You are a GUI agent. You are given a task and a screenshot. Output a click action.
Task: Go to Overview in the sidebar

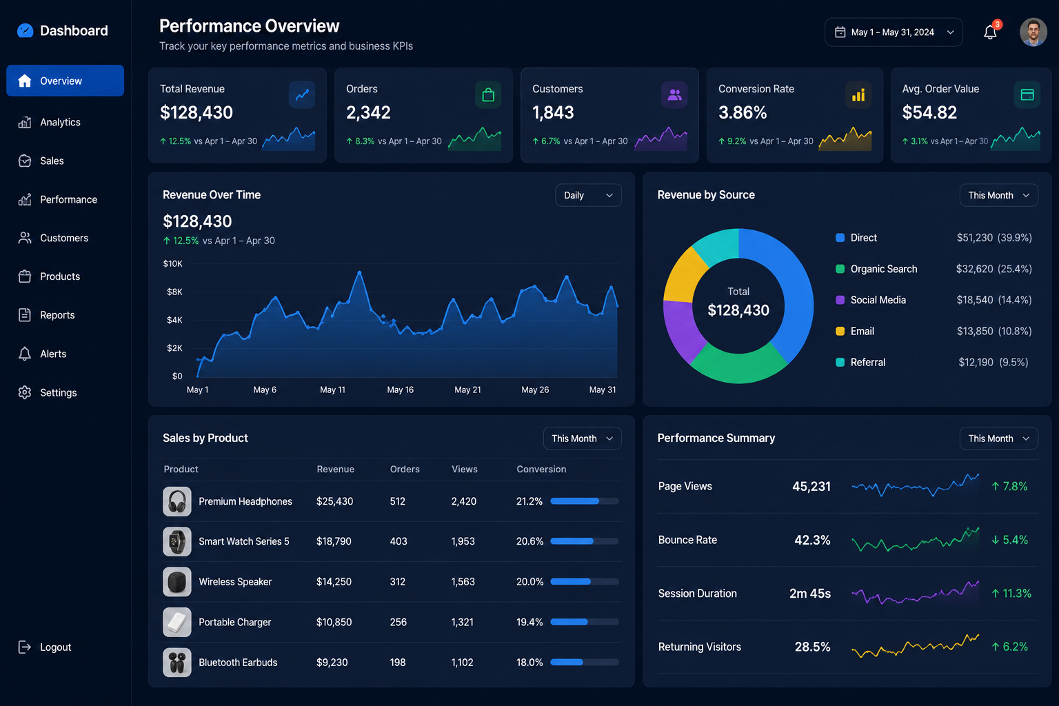65,81
